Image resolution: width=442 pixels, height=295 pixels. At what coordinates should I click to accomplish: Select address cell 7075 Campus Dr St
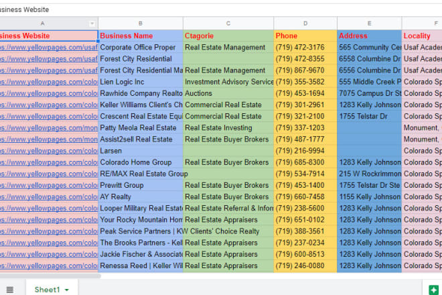[x=369, y=93]
